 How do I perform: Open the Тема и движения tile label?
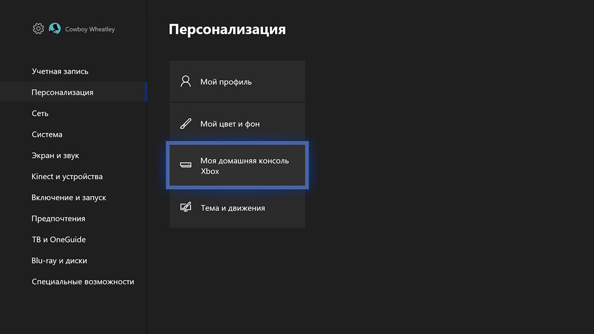pos(233,208)
